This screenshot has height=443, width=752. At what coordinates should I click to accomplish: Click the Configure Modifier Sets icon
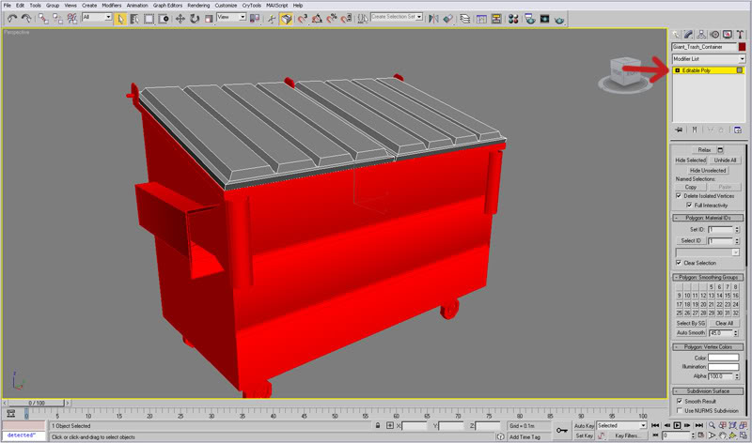738,130
